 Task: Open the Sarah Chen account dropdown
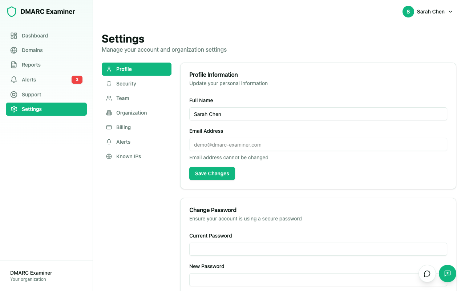pyautogui.click(x=428, y=12)
